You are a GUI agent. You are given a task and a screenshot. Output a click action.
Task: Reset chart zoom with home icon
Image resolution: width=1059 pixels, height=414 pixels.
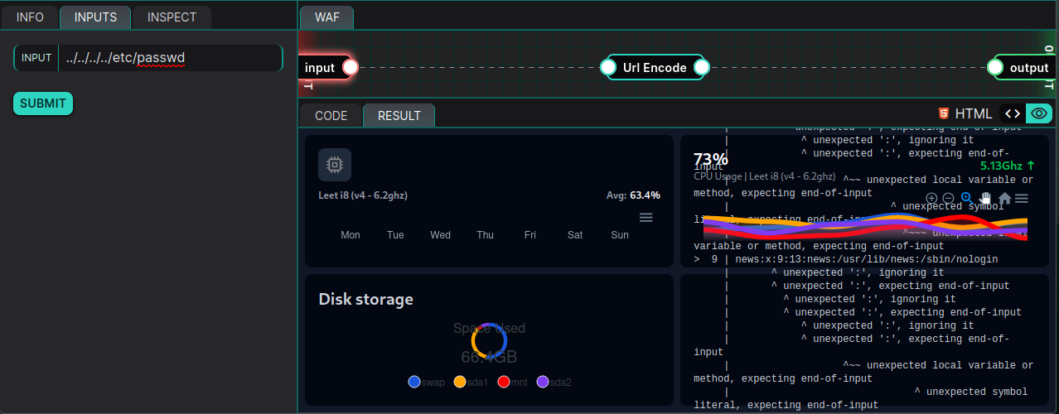1004,199
